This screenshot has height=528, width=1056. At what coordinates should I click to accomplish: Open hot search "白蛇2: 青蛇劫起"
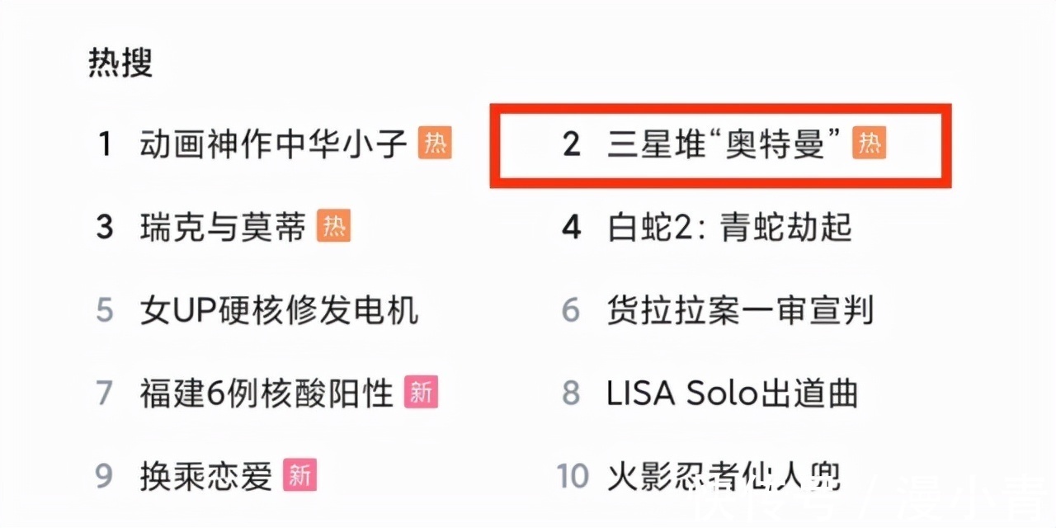[x=729, y=227]
